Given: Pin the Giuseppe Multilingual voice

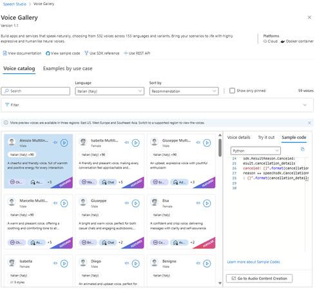Looking at the screenshot, I should pos(198,142).
